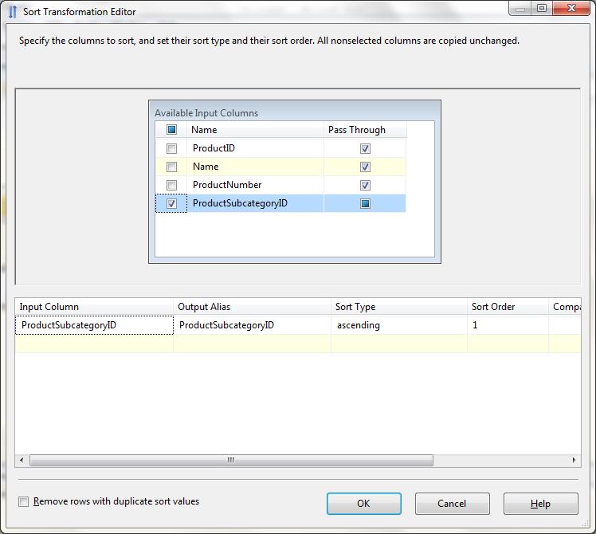
Task: Check the ProductNumber column checkbox
Action: [x=171, y=185]
